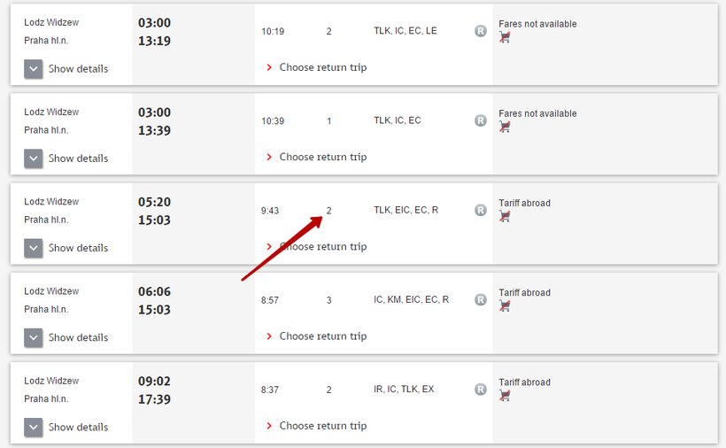Image resolution: width=726 pixels, height=448 pixels.
Task: Expand details for 03:00–13:19 connection
Action: point(34,69)
